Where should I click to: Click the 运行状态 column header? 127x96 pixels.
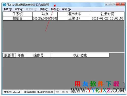click(74, 14)
